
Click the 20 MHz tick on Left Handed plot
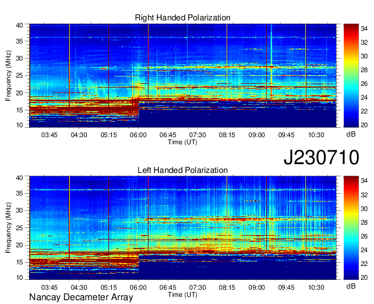[x=20, y=245]
